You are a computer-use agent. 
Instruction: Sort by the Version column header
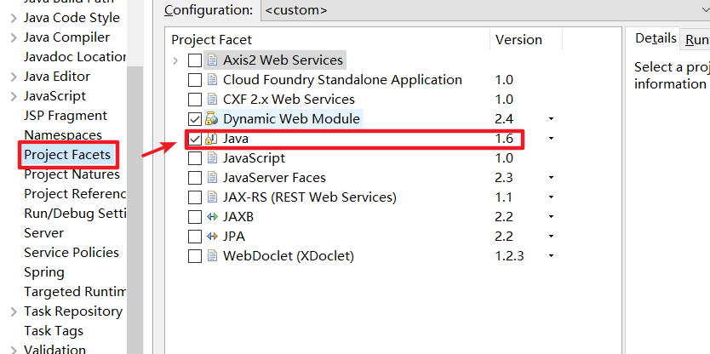519,40
